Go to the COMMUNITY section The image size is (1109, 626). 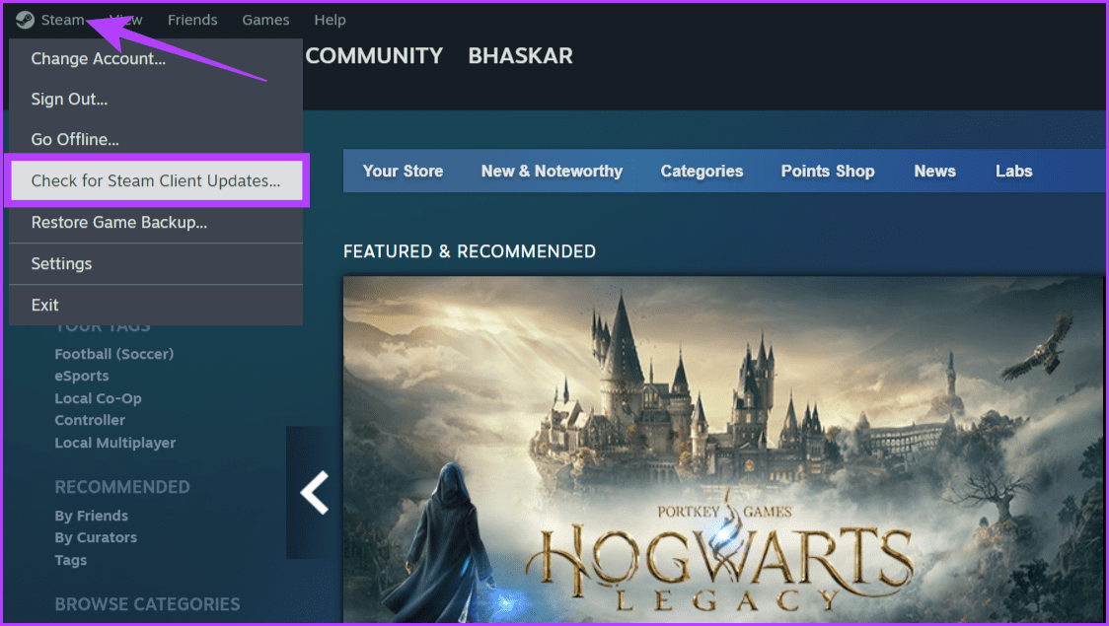click(374, 55)
